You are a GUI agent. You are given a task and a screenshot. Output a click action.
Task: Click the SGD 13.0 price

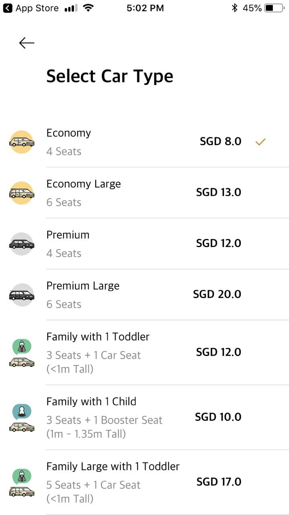(218, 192)
